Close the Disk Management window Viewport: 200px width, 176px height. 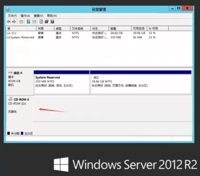[x=187, y=8]
